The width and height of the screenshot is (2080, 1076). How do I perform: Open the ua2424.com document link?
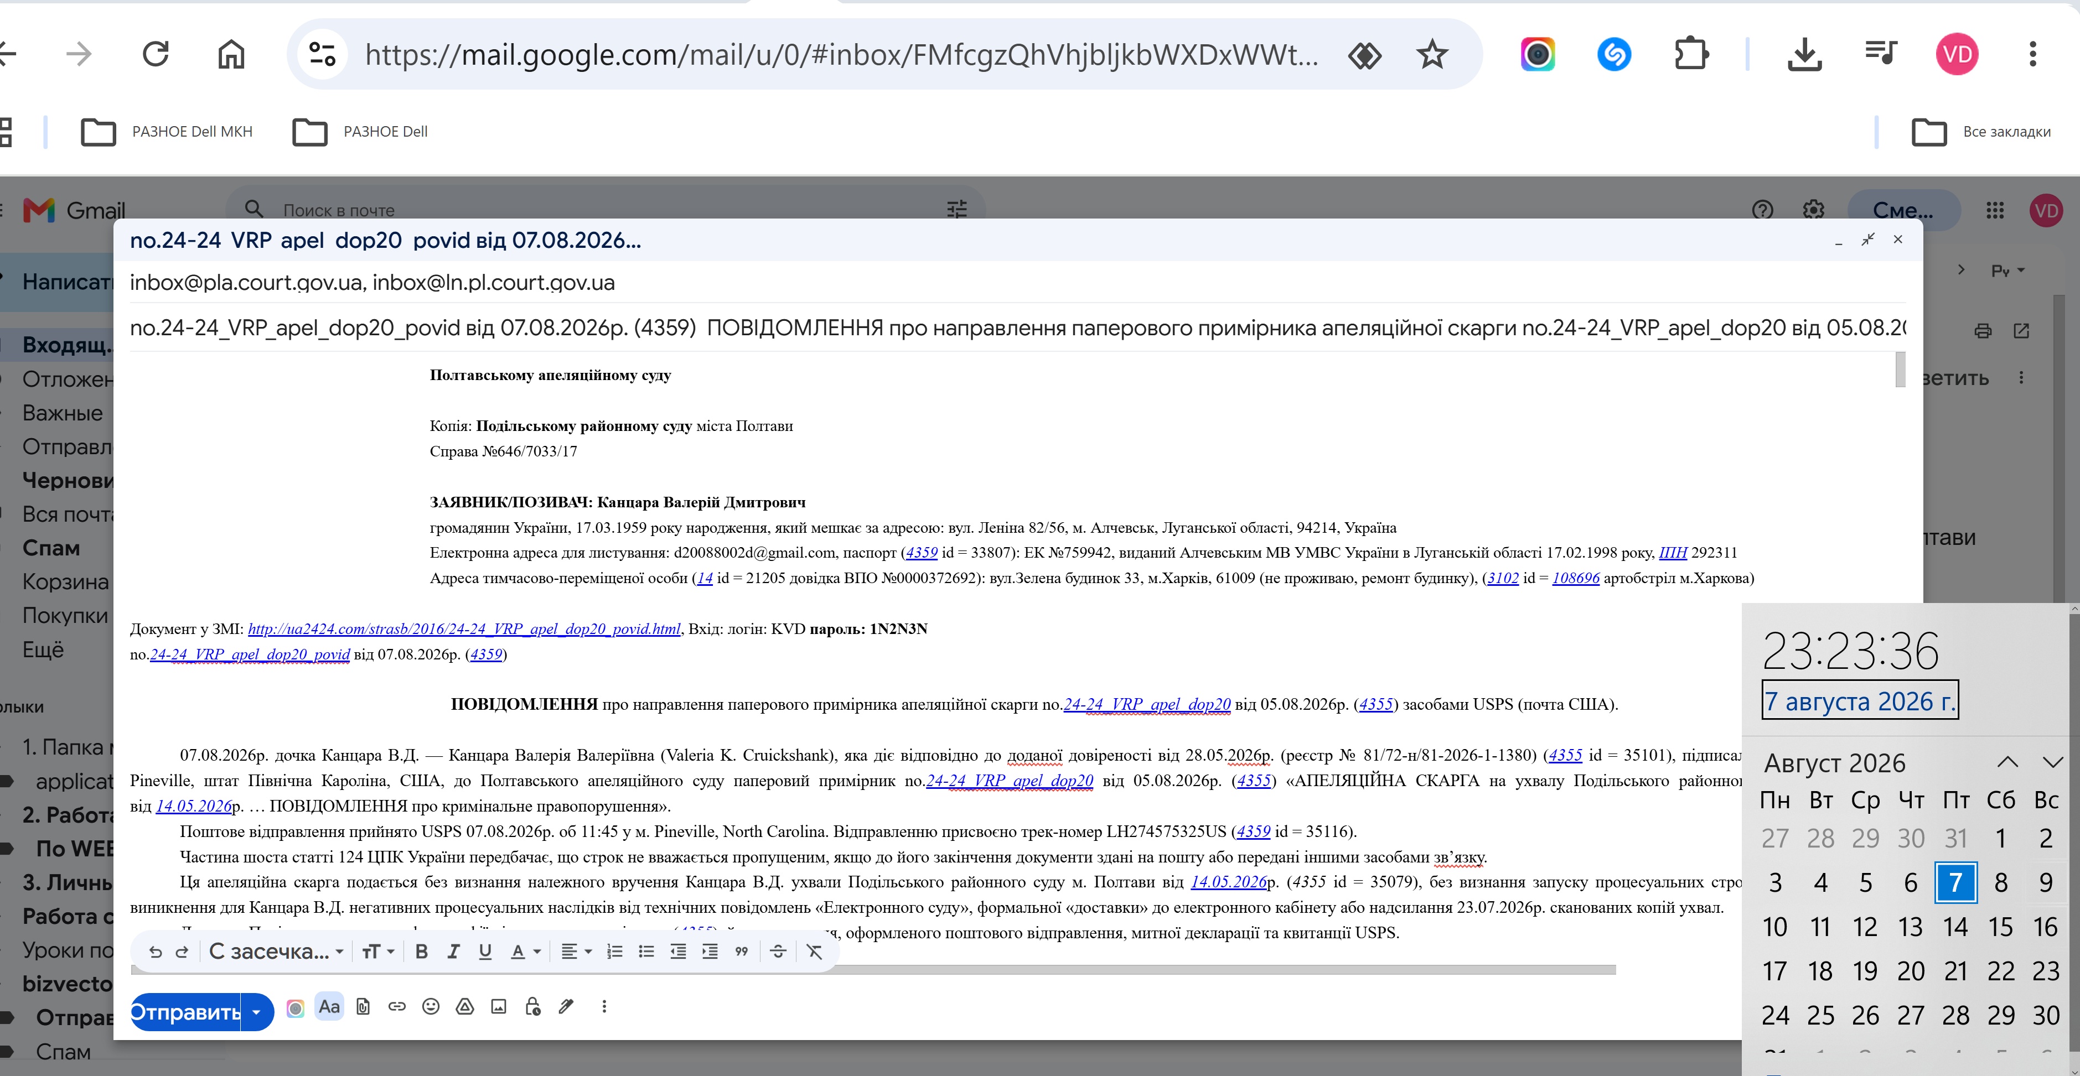coord(464,629)
